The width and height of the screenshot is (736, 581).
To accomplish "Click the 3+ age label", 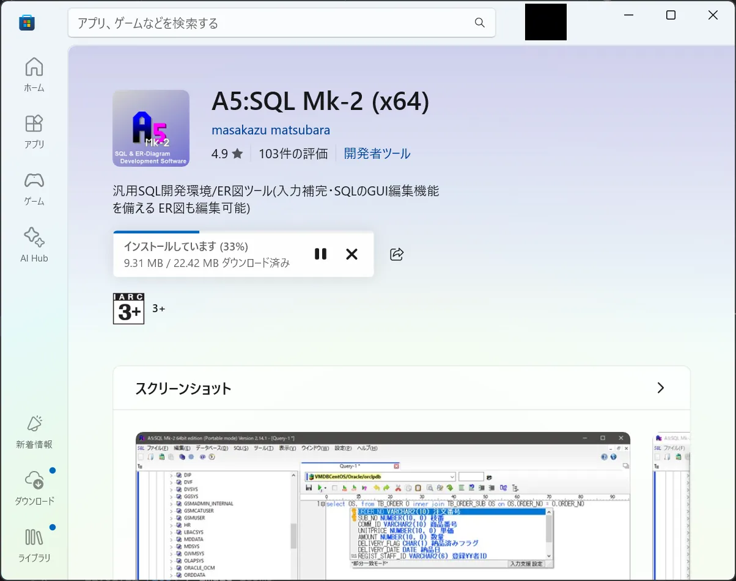I will click(x=158, y=309).
